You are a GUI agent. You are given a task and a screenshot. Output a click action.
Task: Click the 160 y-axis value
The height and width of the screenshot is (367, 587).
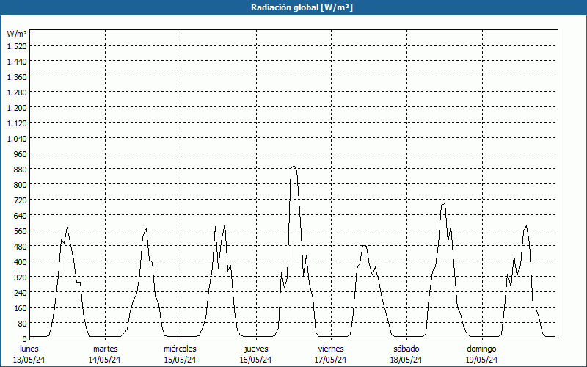21,308
